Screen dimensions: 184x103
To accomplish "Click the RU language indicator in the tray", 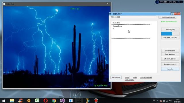I will (154, 100).
